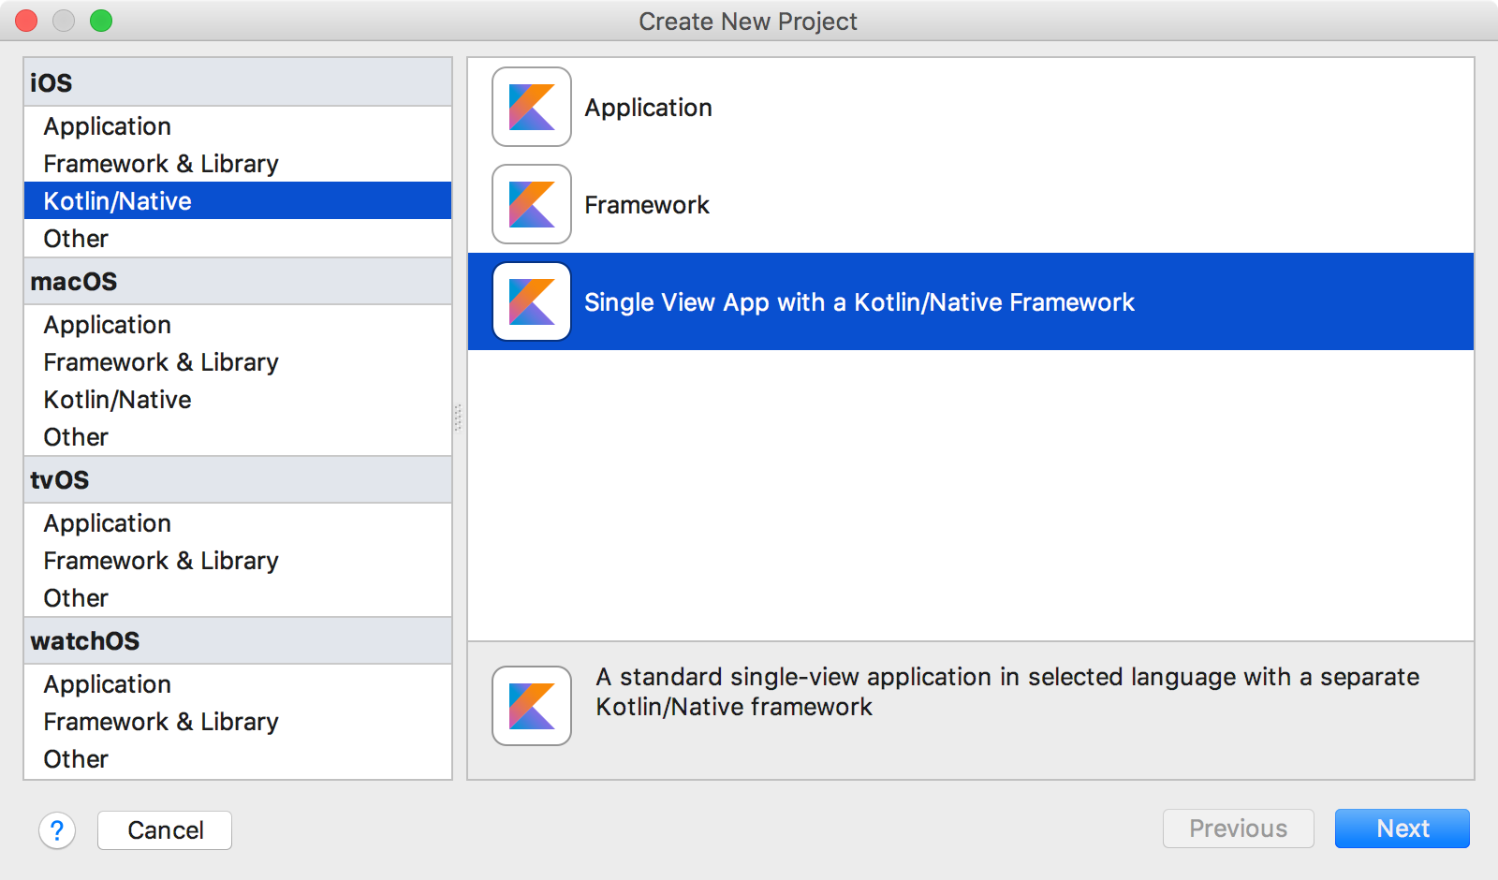This screenshot has height=880, width=1498.
Task: Click the Kotlin icon beside Application template
Action: [531, 107]
